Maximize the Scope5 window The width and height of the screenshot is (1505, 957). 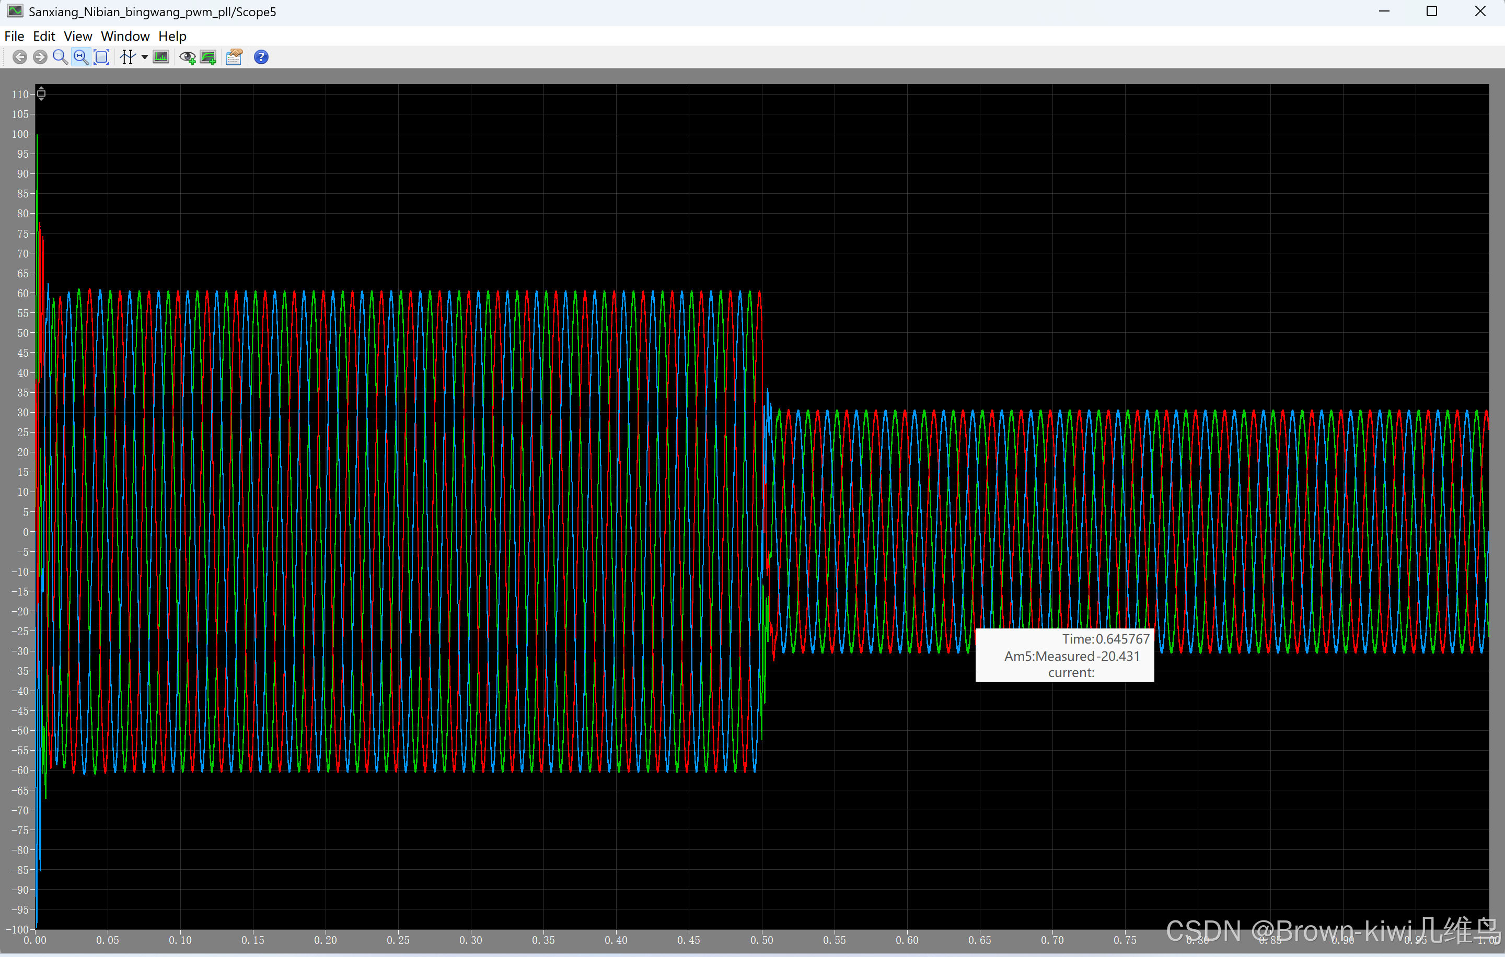pos(1431,11)
